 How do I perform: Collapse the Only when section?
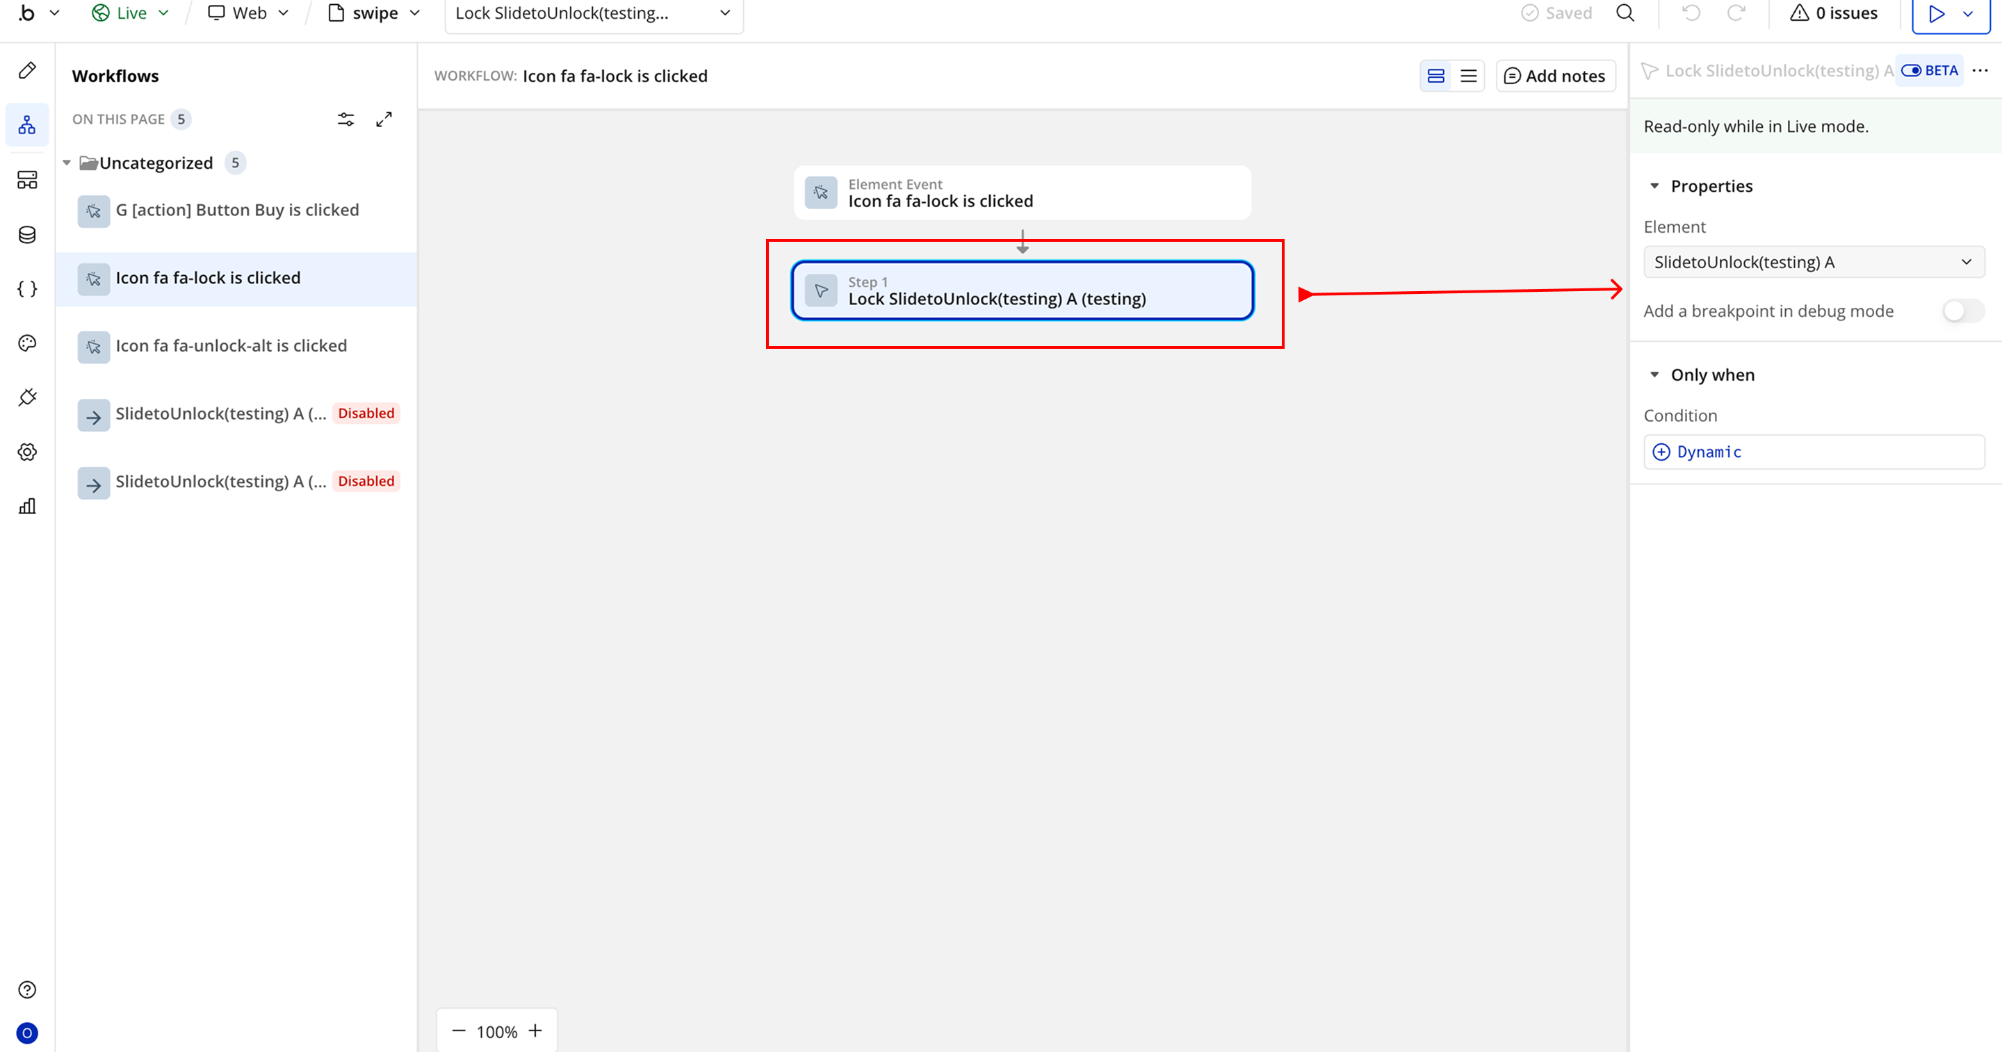coord(1654,375)
